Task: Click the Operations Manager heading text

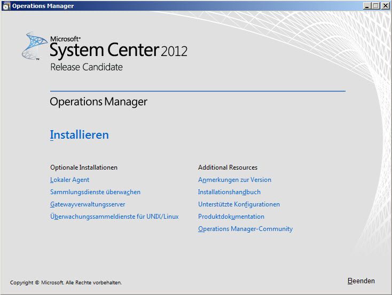Action: click(98, 102)
